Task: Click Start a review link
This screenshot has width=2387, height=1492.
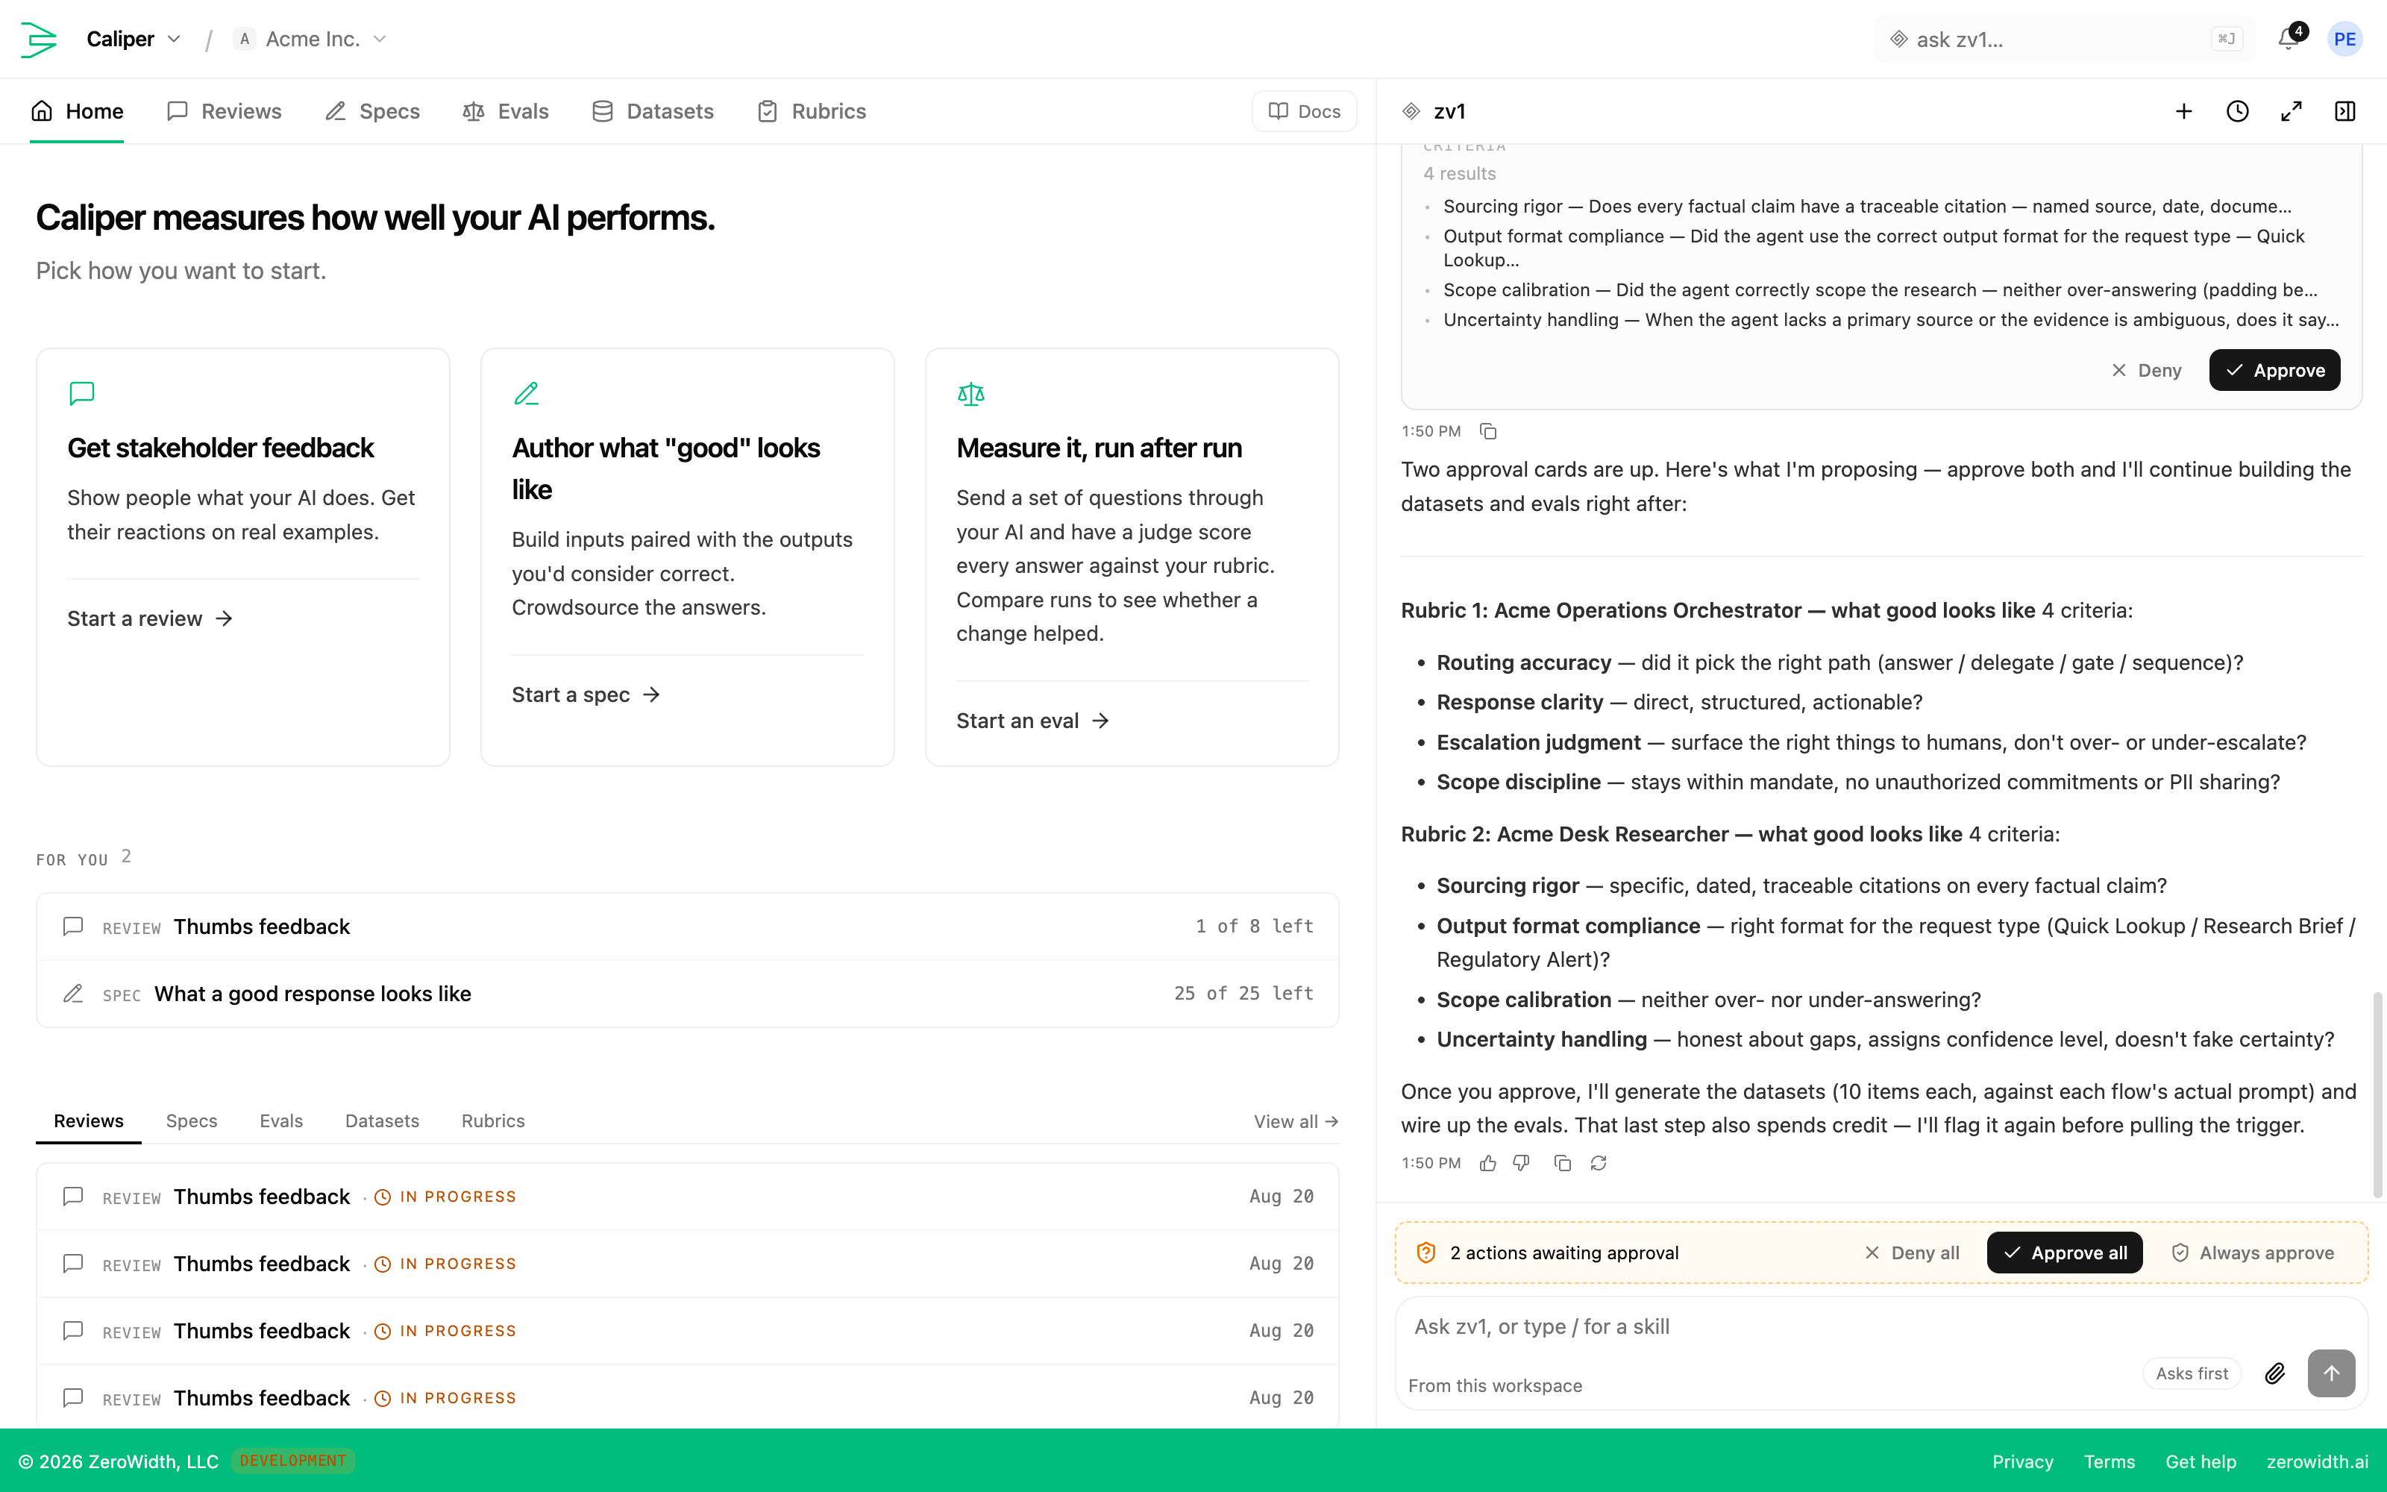Action: click(x=150, y=618)
